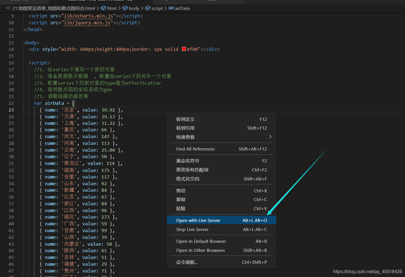Click the '山东' value 92 row
The width and height of the screenshot is (405, 277).
77,184
